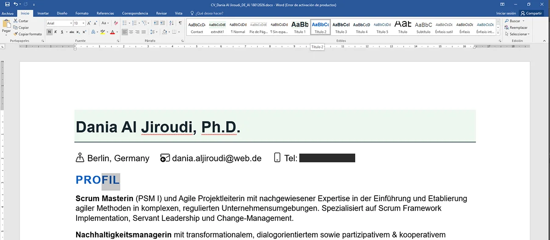This screenshot has height=240, width=550.
Task: Switch to the Insertar tab
Action: pyautogui.click(x=43, y=13)
